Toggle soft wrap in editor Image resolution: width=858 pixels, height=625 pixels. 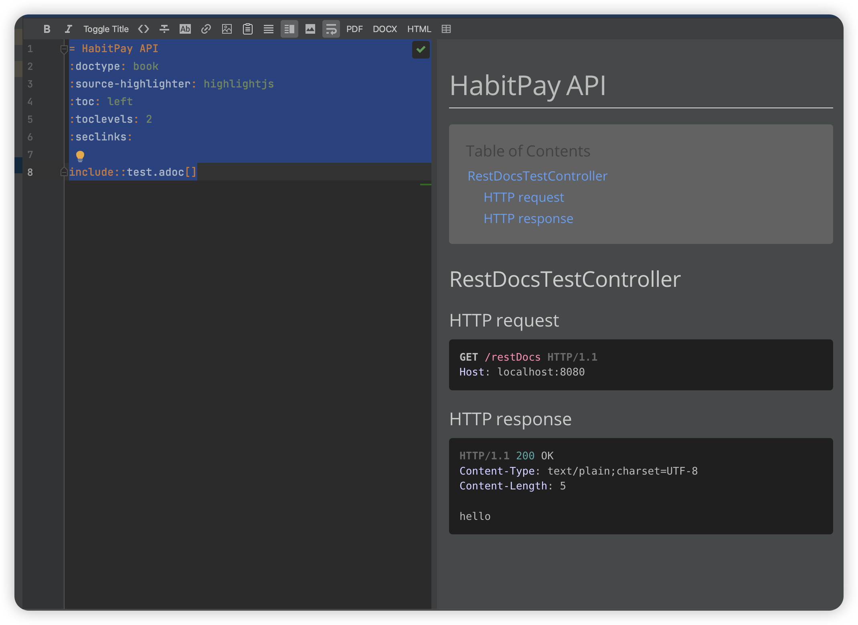[331, 29]
